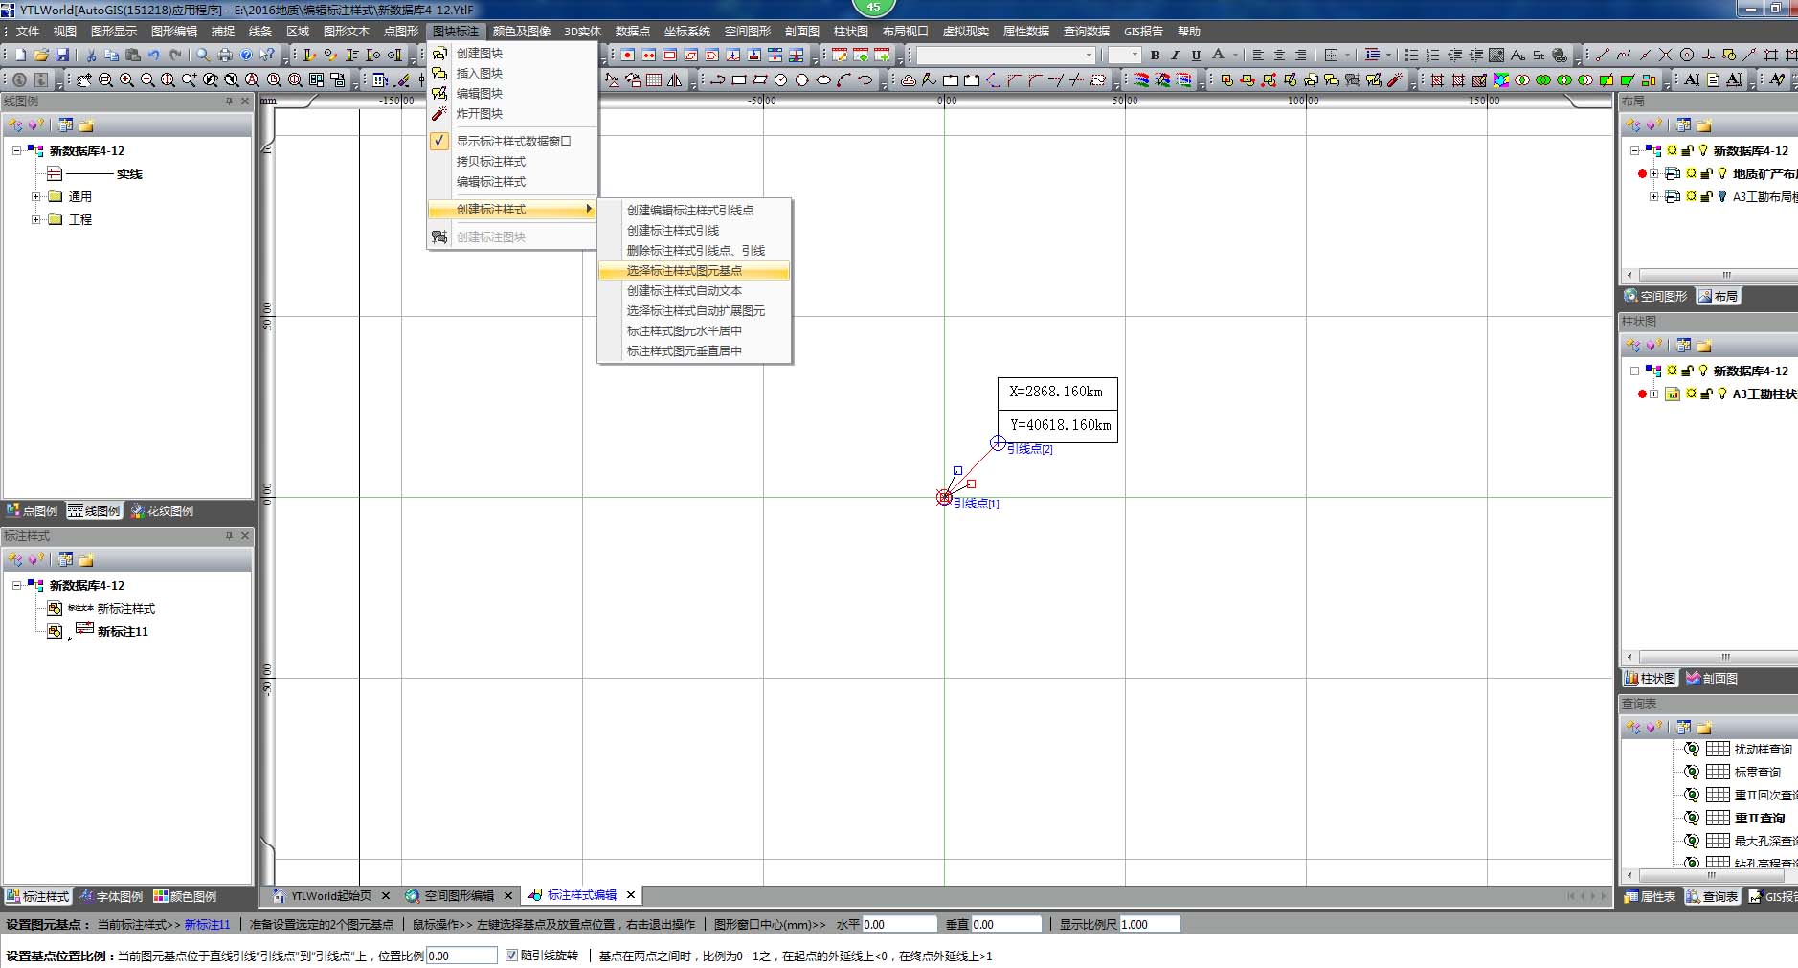
Task: Select the zoom-out magnifier with minus sign
Action: pyautogui.click(x=147, y=80)
